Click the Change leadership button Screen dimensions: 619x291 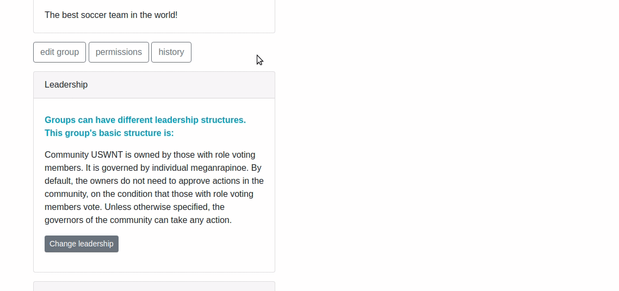tap(82, 244)
